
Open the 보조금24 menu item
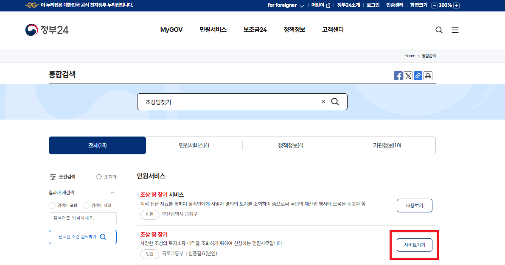pyautogui.click(x=255, y=30)
